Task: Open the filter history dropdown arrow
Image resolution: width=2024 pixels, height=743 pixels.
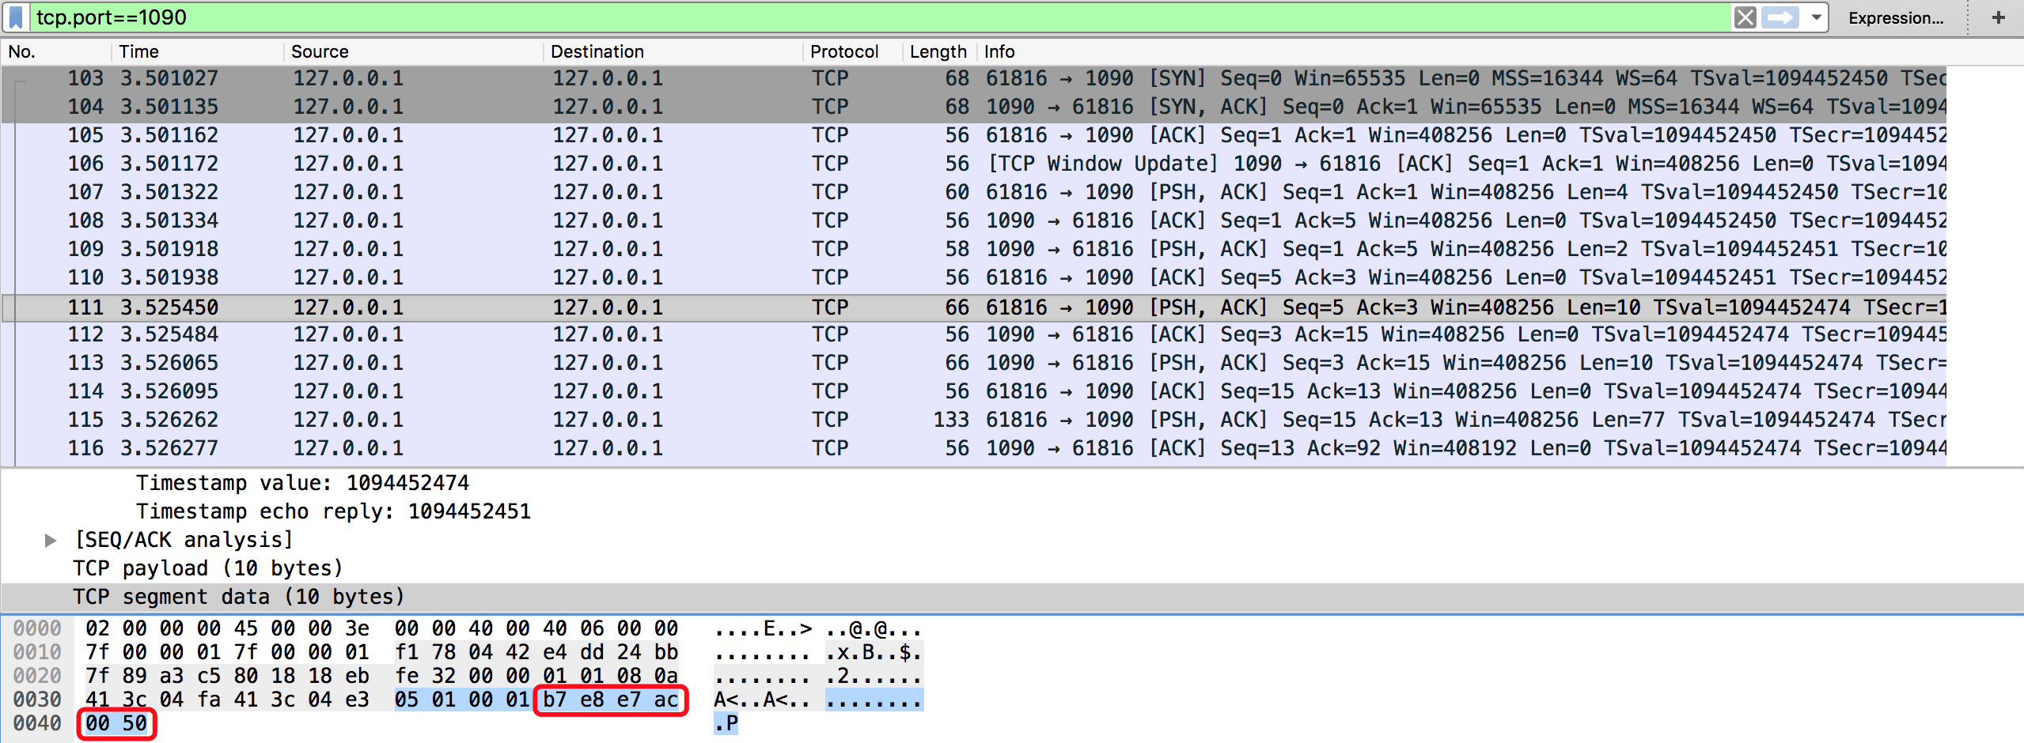Action: (1816, 17)
